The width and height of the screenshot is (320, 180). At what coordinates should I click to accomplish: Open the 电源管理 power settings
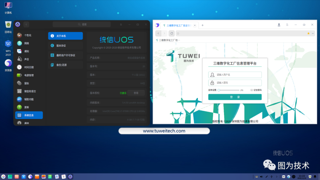[29, 75]
